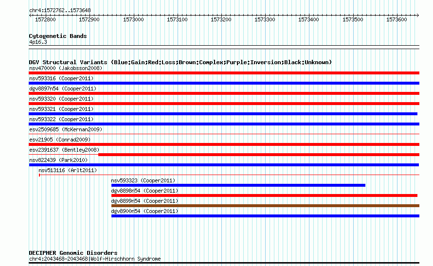The width and height of the screenshot is (433, 266).
Task: Open the nsv593321 (Cooper2011) label
Action: [61, 109]
